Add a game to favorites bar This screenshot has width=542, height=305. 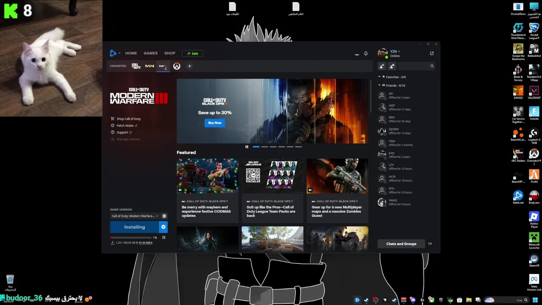click(190, 66)
